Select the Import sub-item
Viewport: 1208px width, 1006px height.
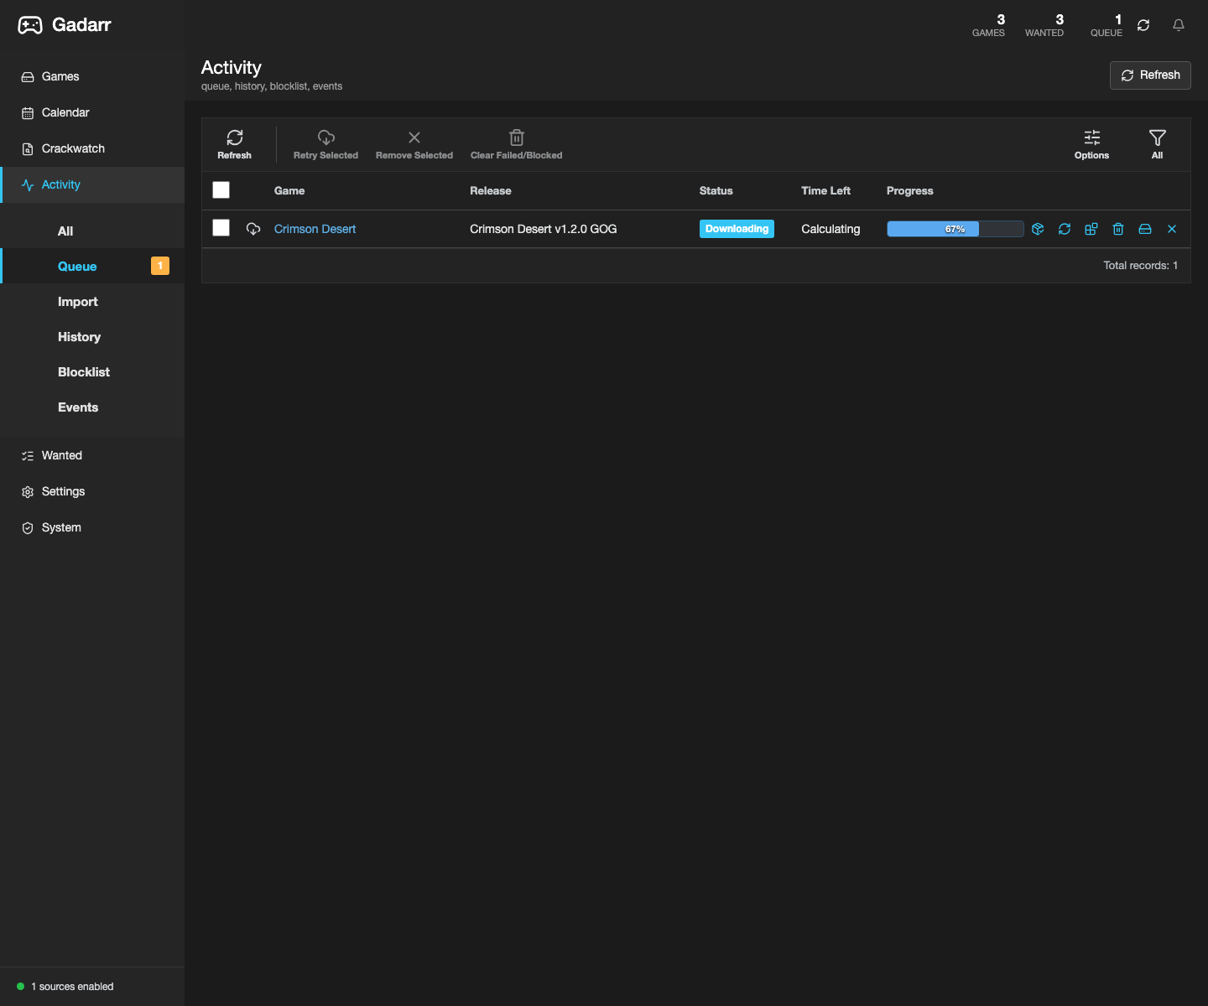92,302
